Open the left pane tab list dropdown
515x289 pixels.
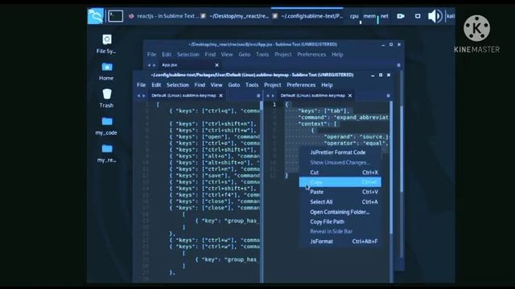coord(258,96)
